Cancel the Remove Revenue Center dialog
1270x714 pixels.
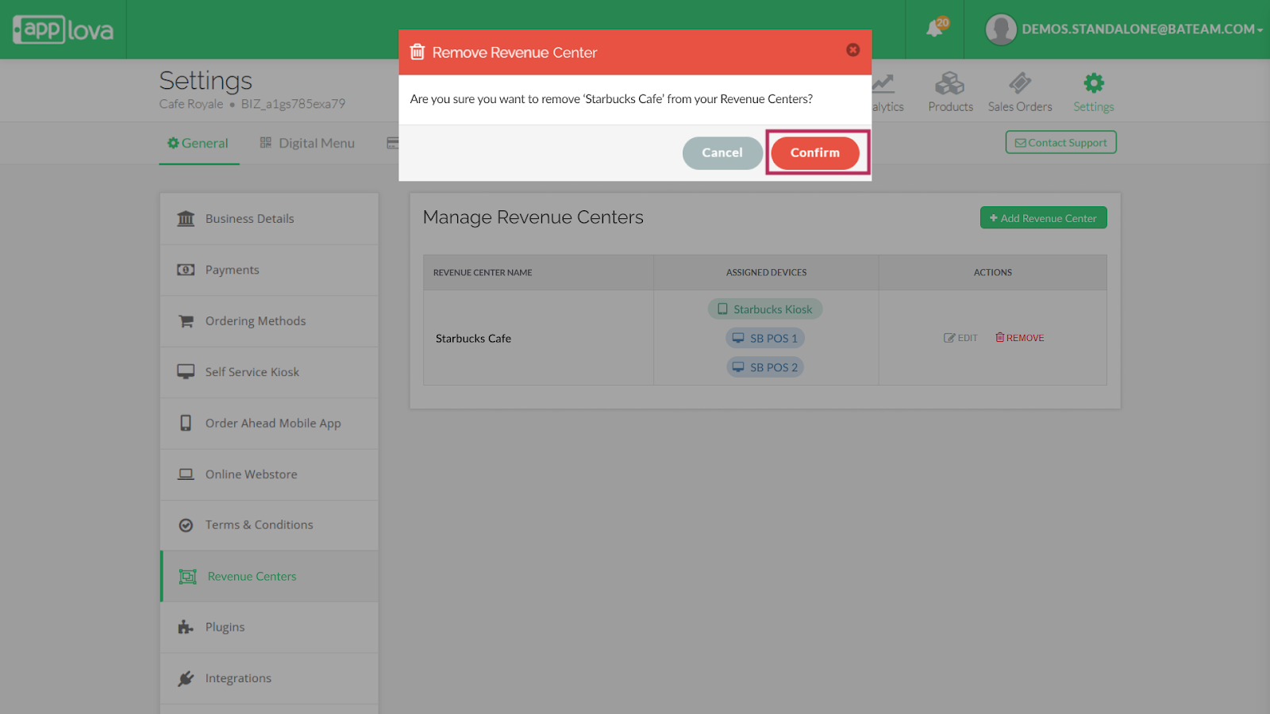coord(722,152)
